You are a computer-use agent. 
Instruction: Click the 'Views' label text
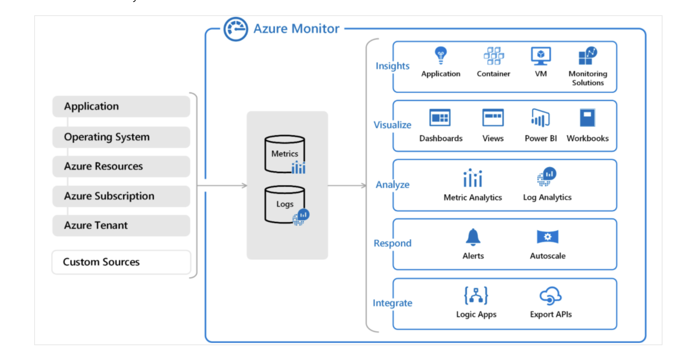tap(493, 139)
